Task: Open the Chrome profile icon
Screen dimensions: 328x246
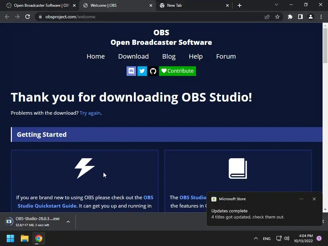Action: coord(311,17)
